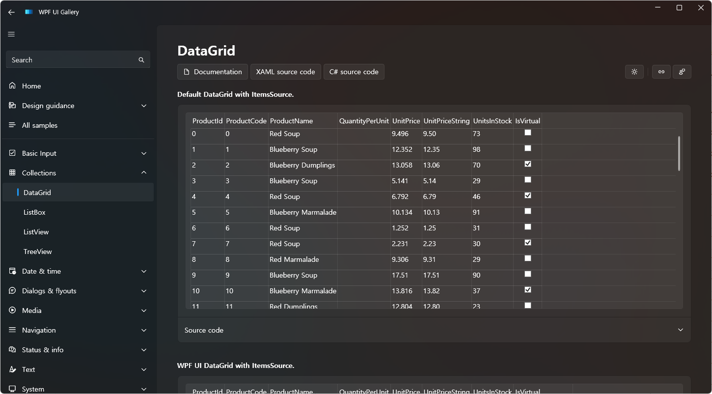Click the Home icon in sidebar

pos(12,86)
